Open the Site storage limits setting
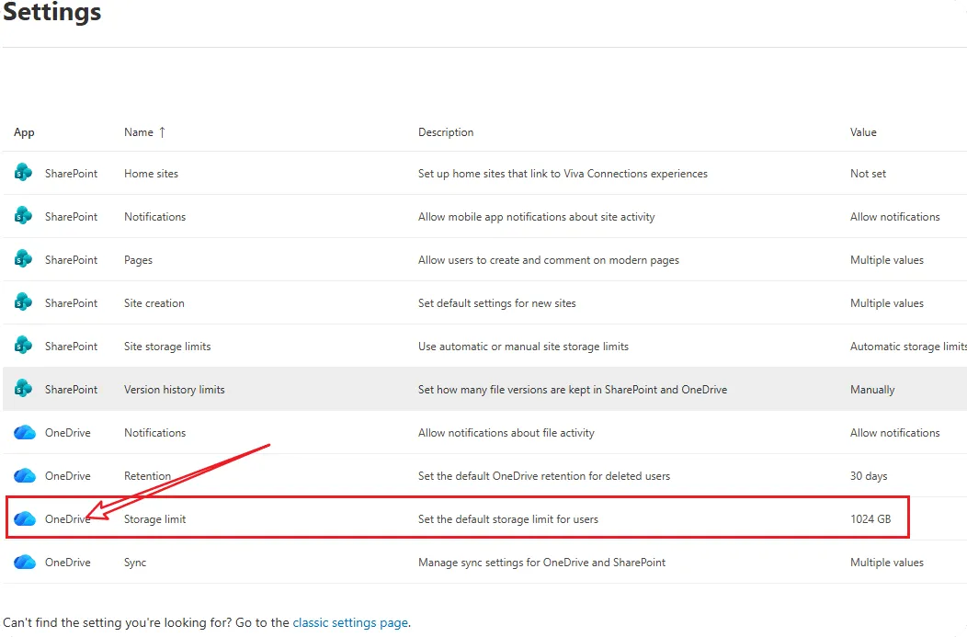 tap(167, 347)
